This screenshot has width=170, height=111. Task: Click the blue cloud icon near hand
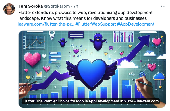click(159, 76)
